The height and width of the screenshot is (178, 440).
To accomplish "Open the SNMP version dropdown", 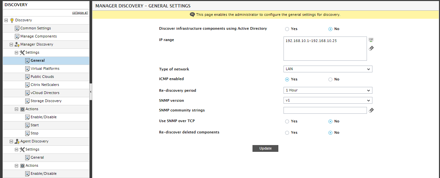I will point(328,100).
